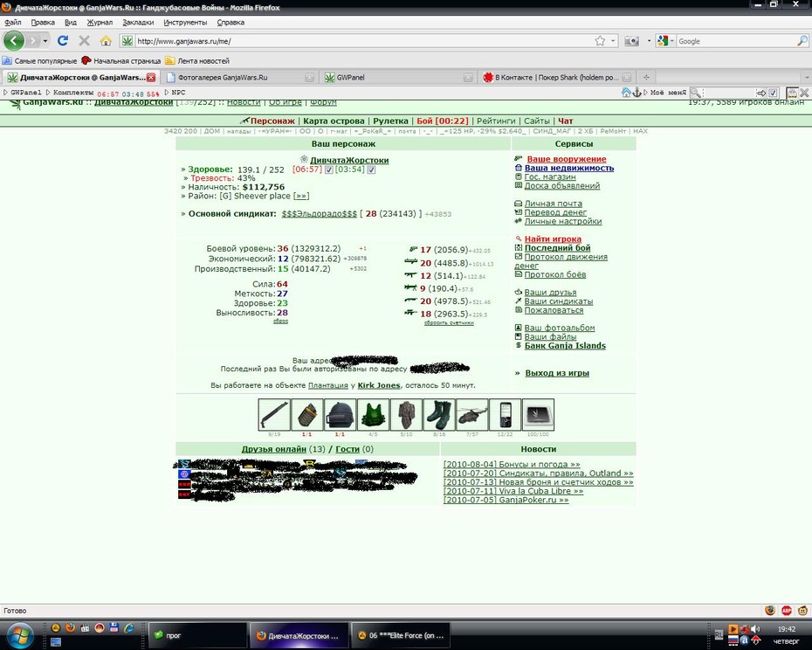This screenshot has height=650, width=812.
Task: Open the Бой [00:22] link
Action: coord(443,121)
